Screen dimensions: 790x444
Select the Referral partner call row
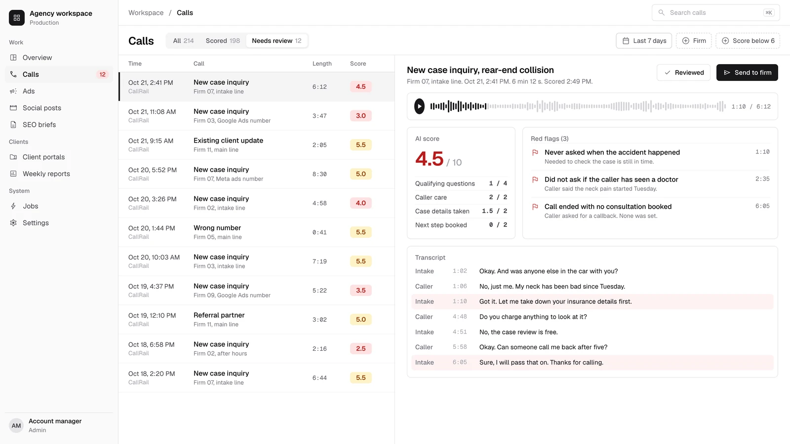pos(257,320)
